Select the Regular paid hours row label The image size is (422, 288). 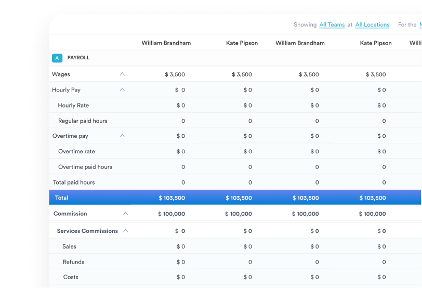coord(83,121)
